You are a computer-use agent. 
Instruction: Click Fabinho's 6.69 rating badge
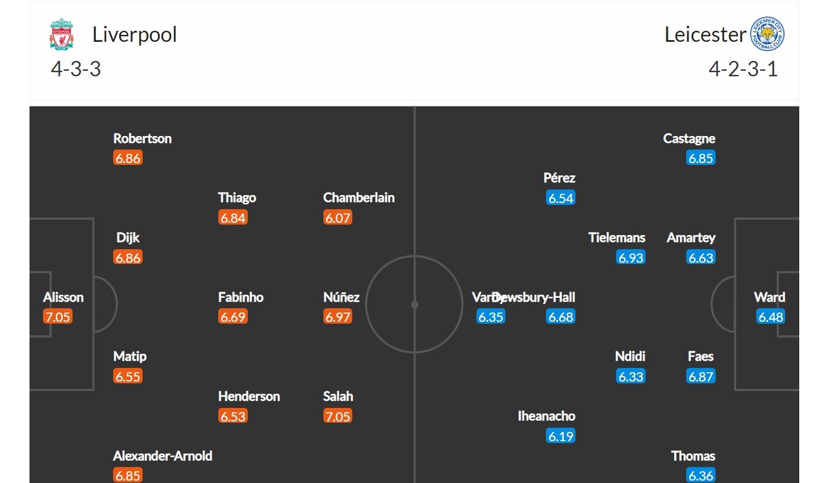[233, 317]
